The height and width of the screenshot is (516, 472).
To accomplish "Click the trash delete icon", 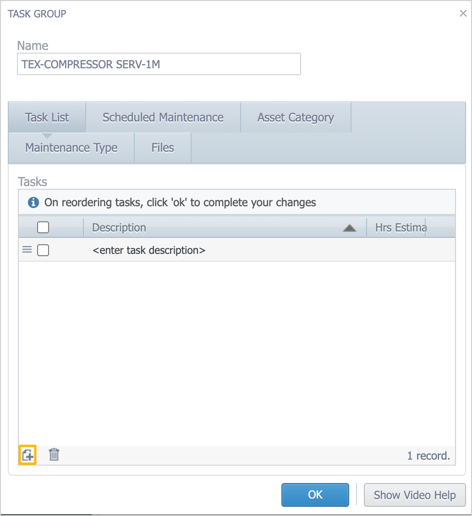I will pos(54,455).
